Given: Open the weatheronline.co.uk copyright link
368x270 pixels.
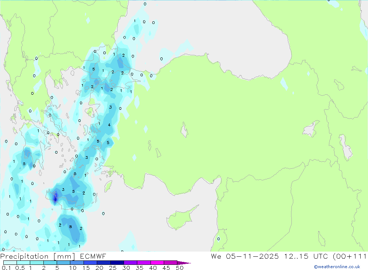Looking at the screenshot, I should 337,267.
